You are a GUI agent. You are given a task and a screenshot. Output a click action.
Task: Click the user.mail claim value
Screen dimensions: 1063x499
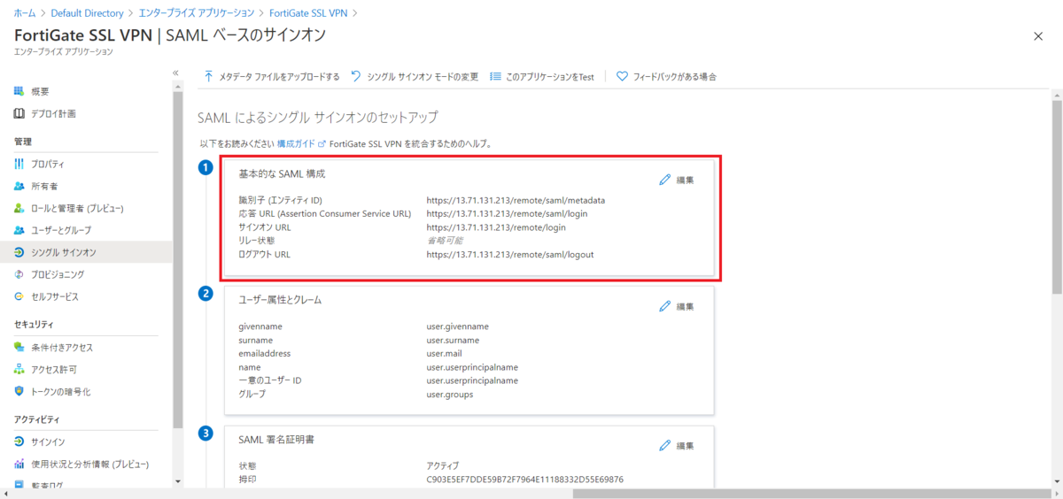[446, 354]
